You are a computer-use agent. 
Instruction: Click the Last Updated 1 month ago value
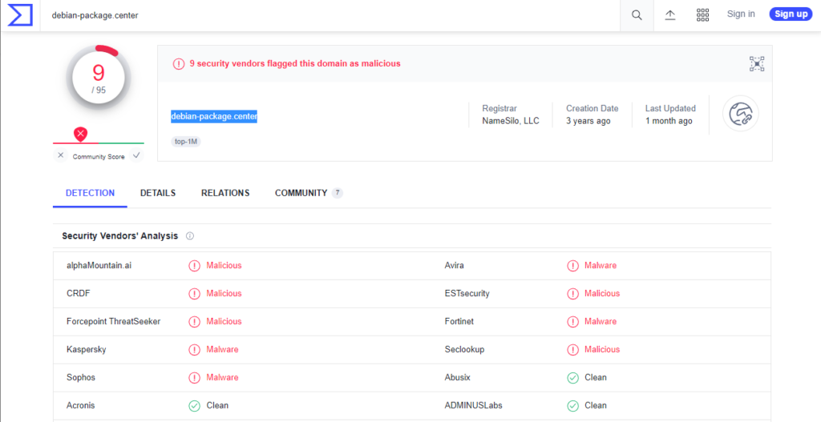669,122
